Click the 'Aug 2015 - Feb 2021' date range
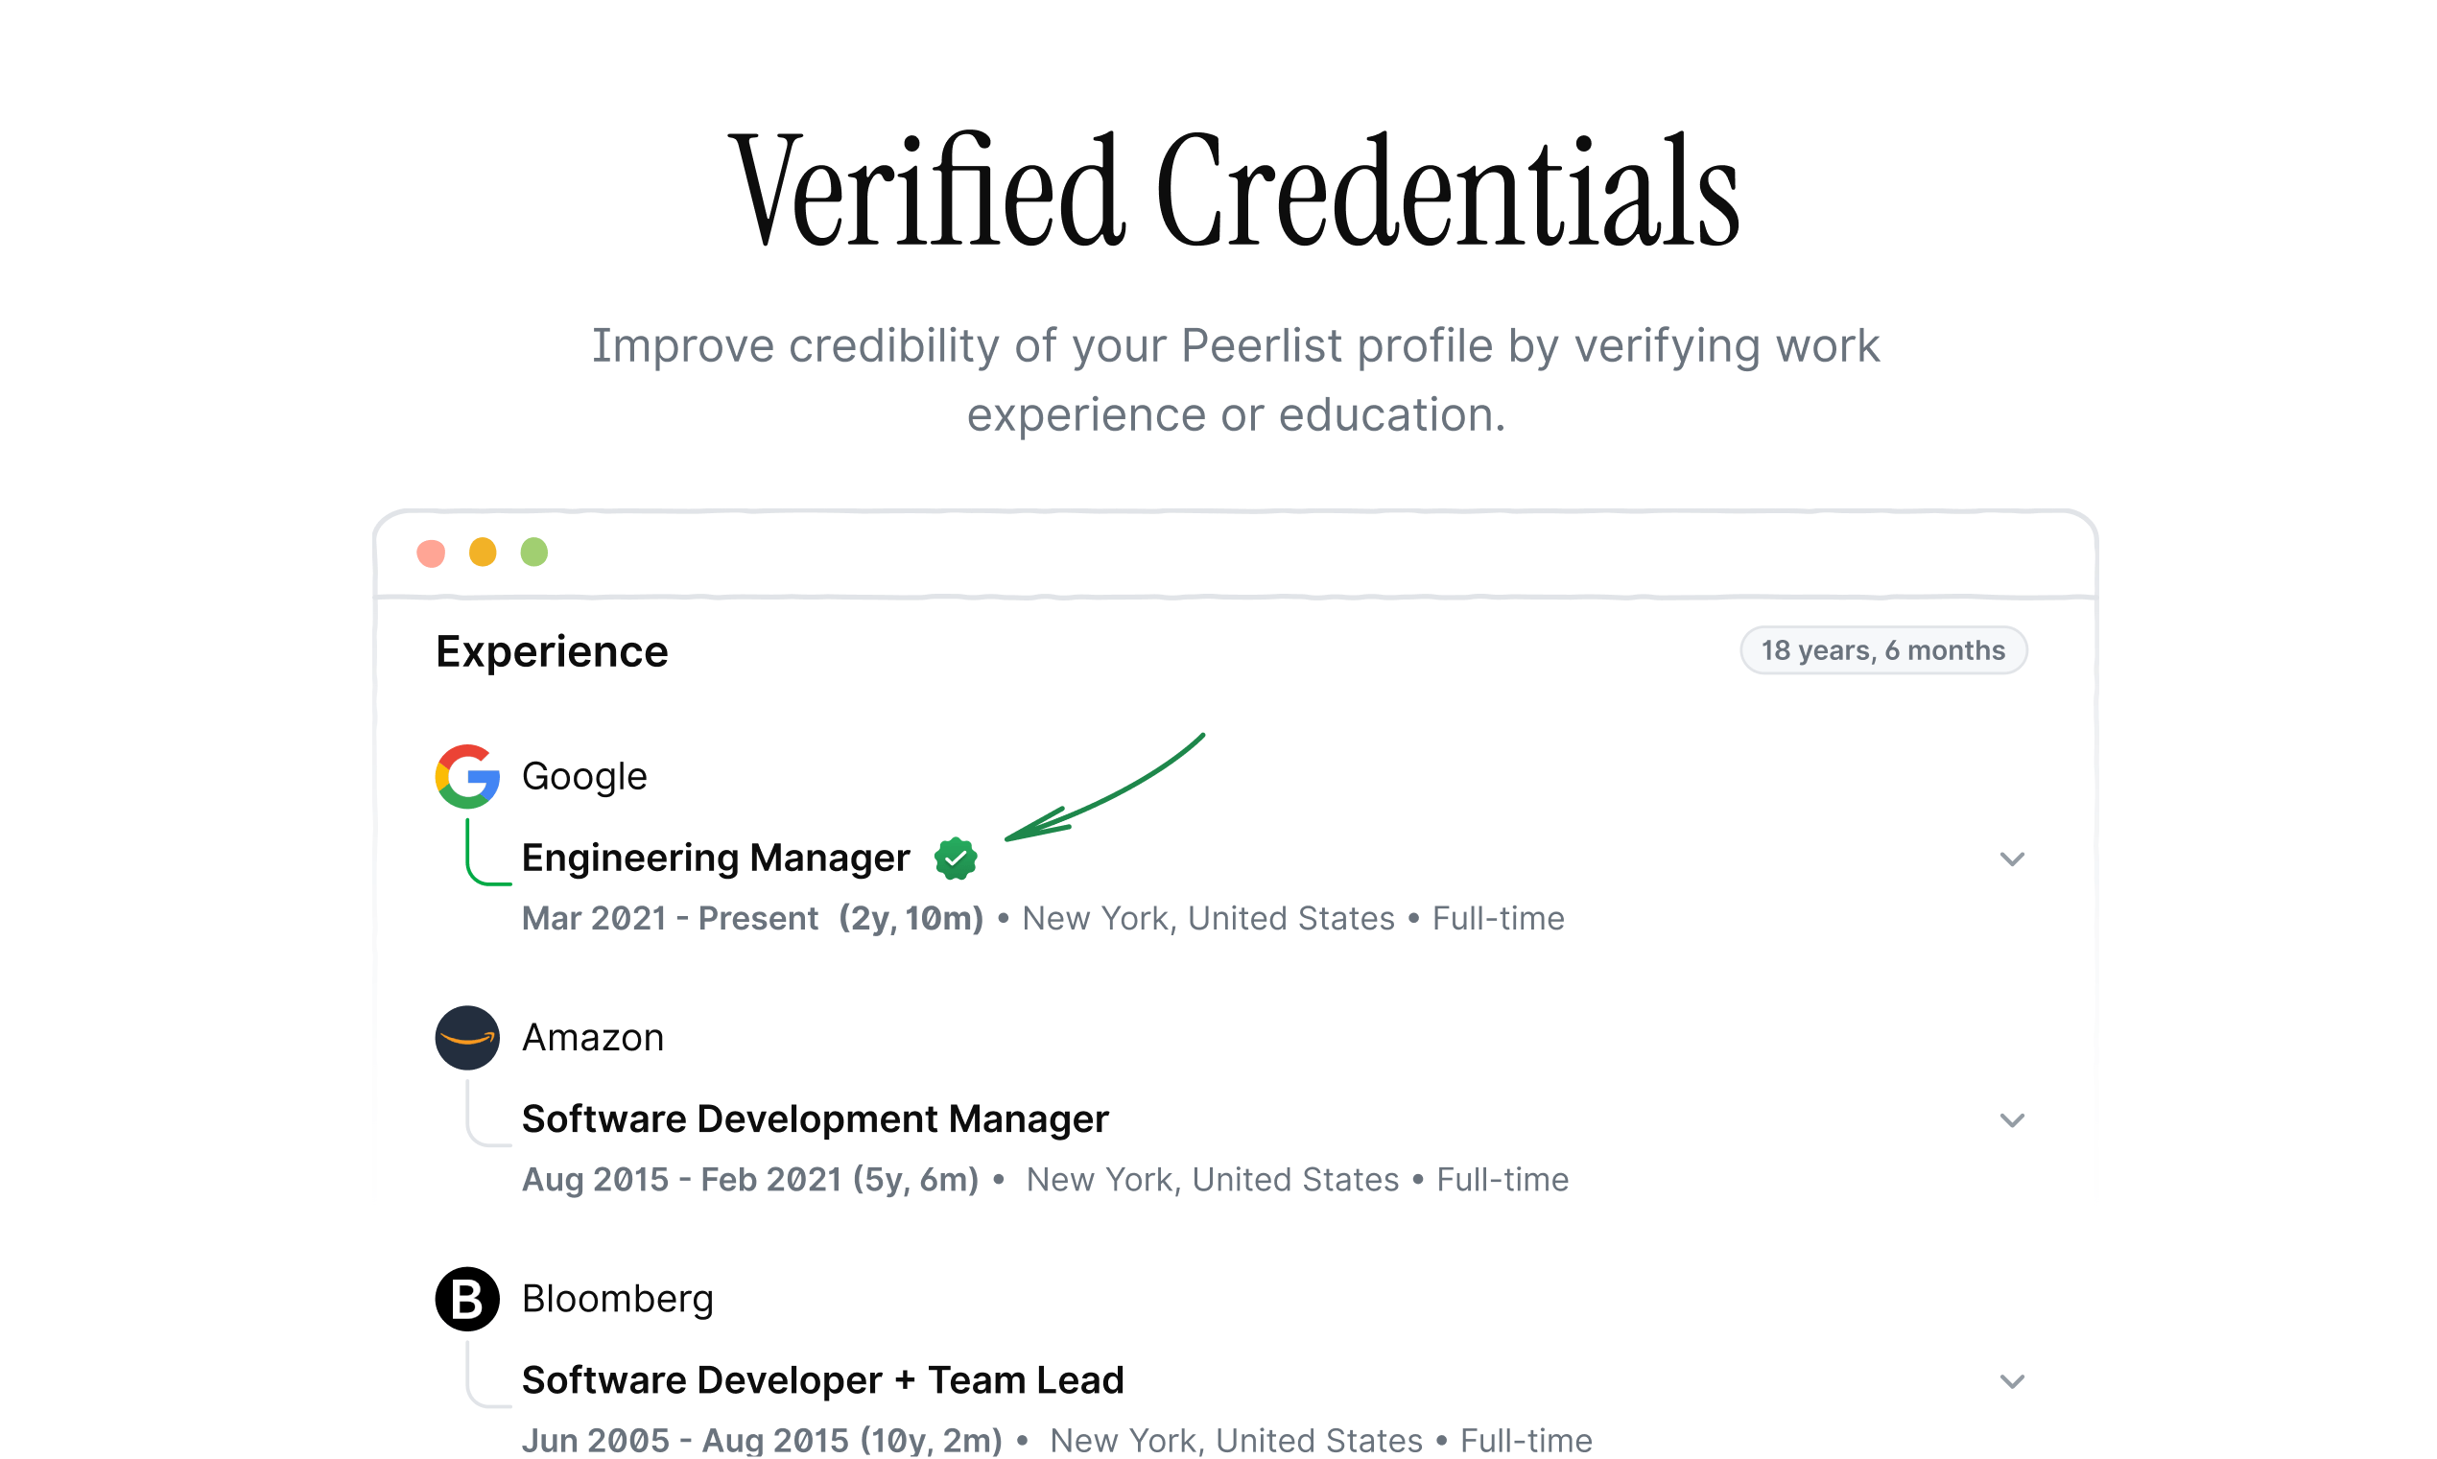Viewport: 2437px width, 1459px height. tap(681, 1181)
